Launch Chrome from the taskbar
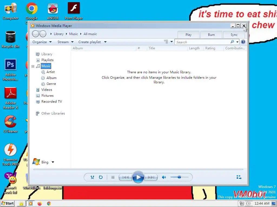This screenshot has width=277, height=207. point(49,204)
